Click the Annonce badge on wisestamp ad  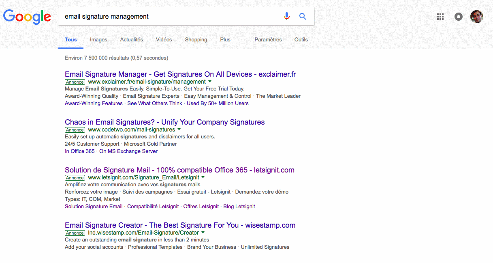[75, 233]
